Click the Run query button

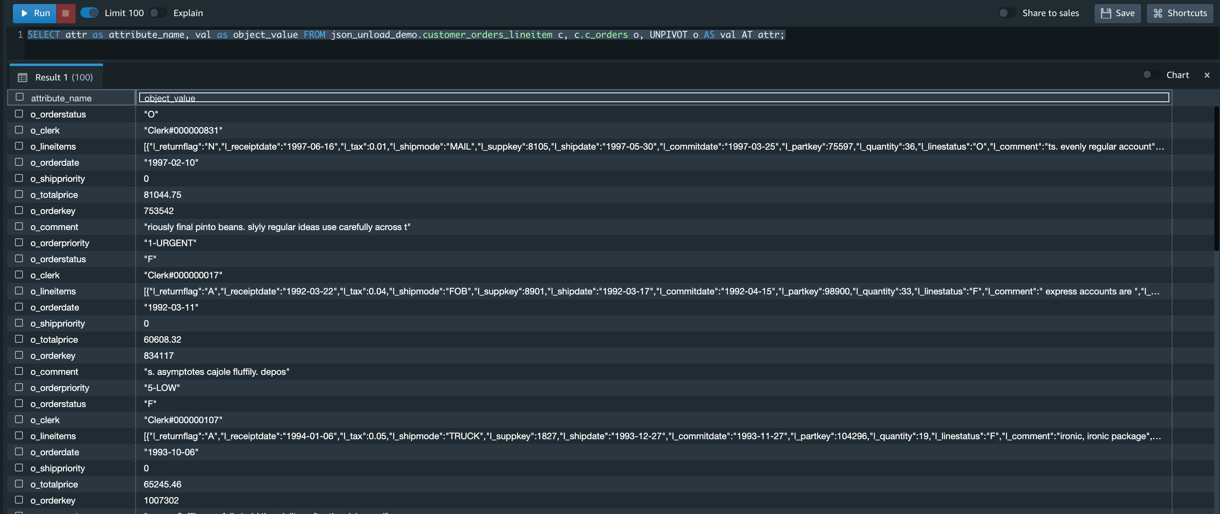(35, 13)
